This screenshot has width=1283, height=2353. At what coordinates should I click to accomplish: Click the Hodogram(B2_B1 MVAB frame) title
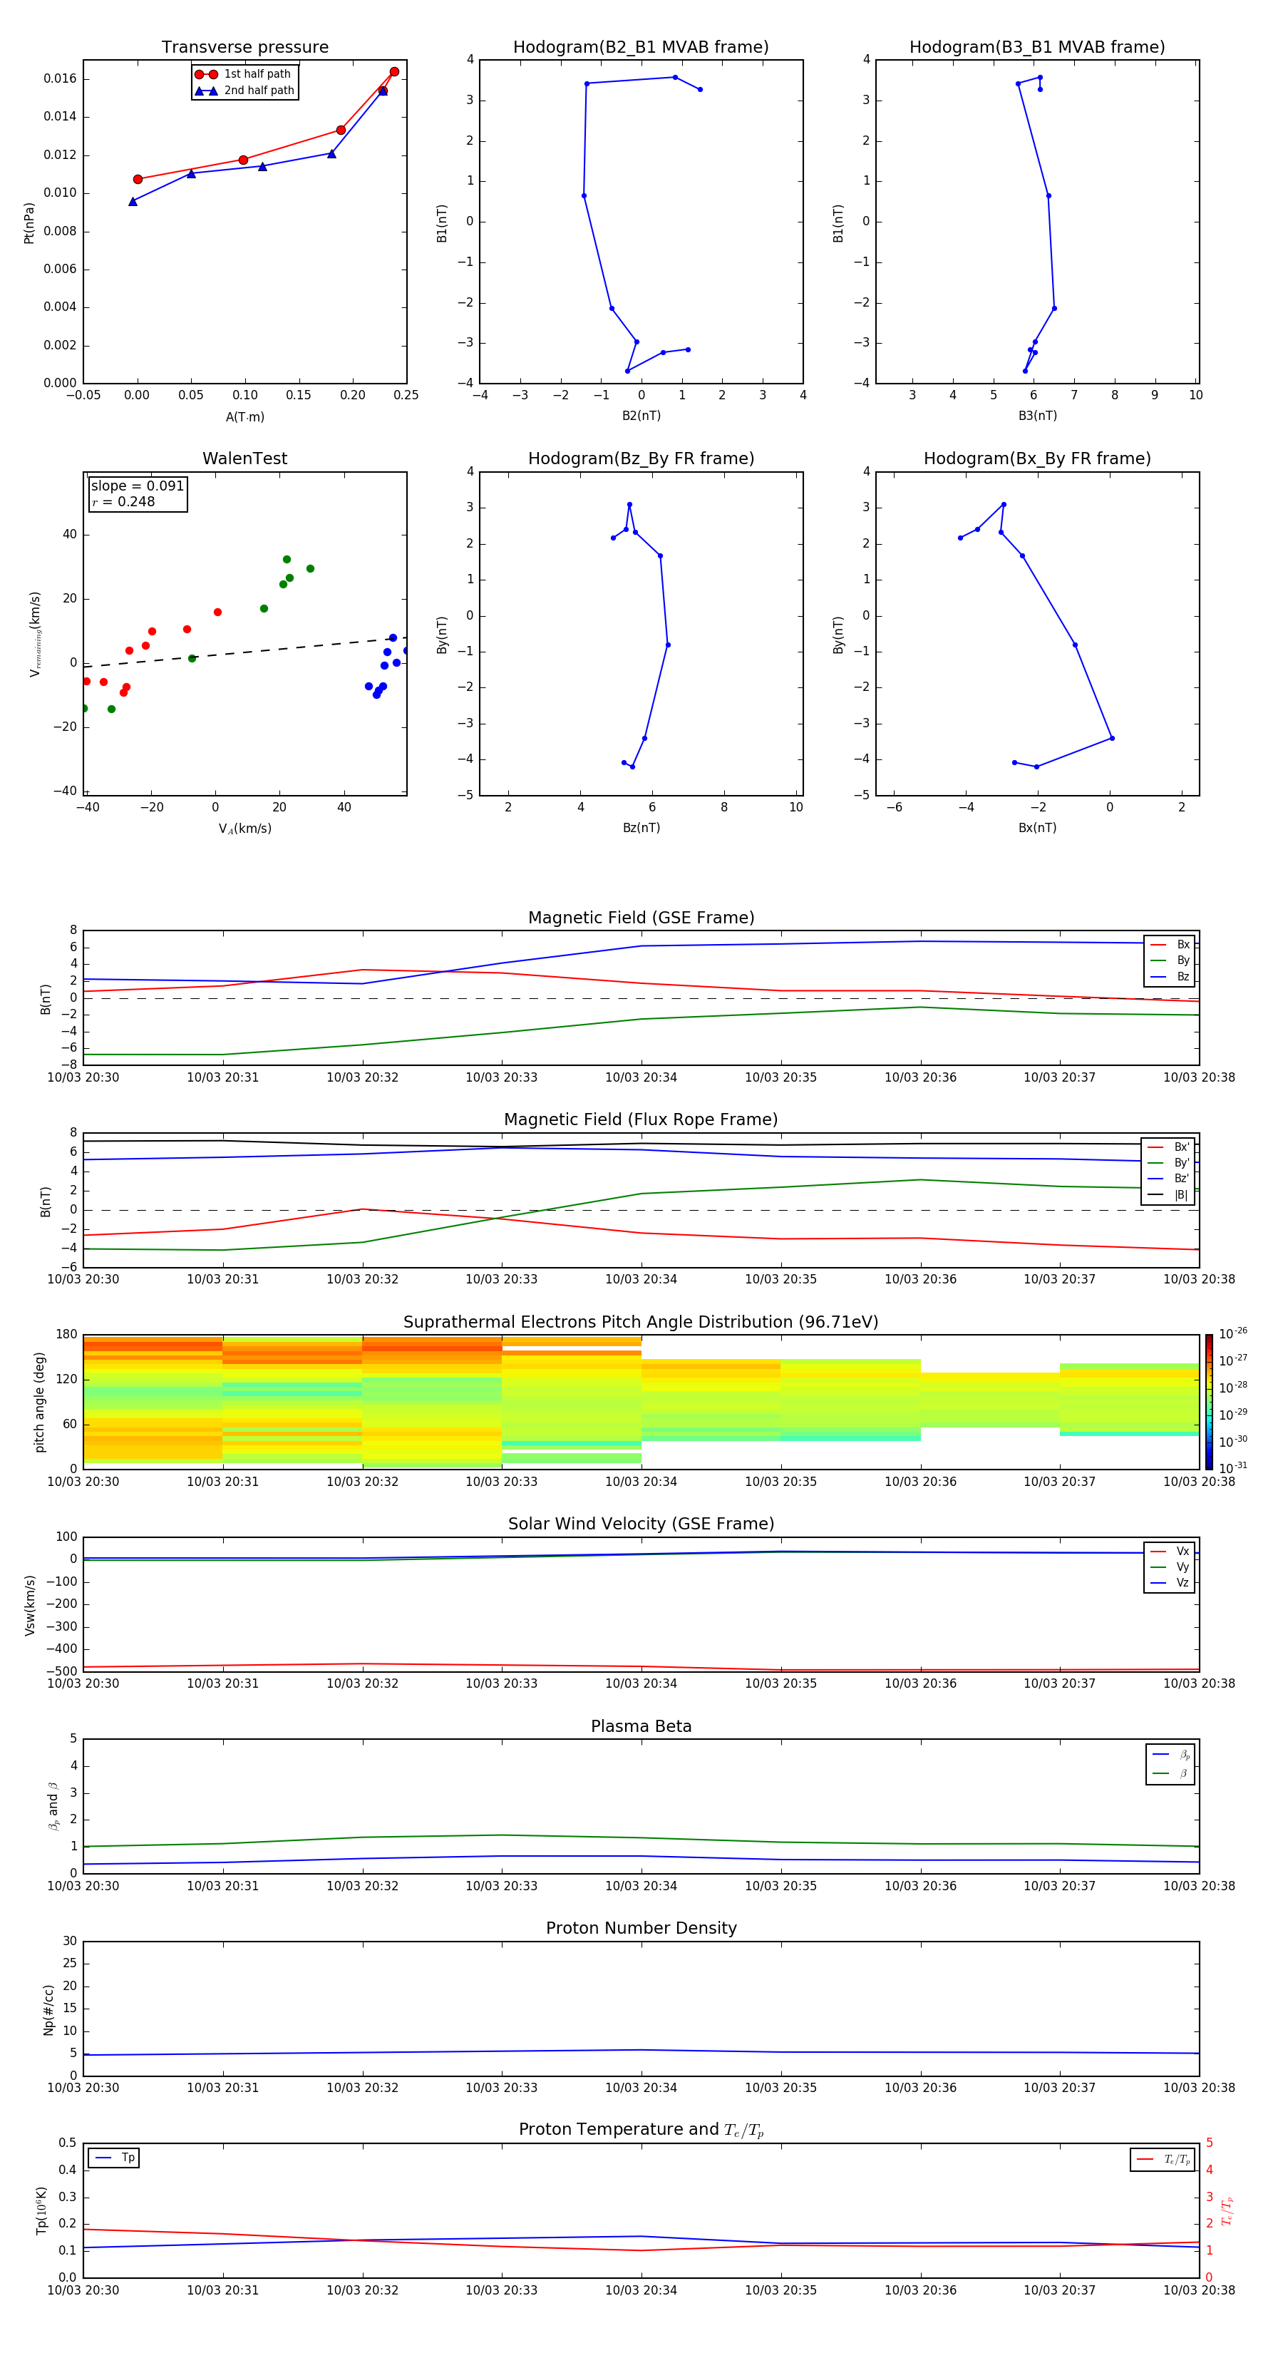click(641, 48)
